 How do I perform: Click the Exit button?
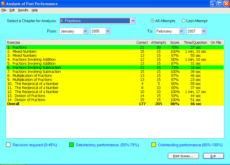[213, 156]
